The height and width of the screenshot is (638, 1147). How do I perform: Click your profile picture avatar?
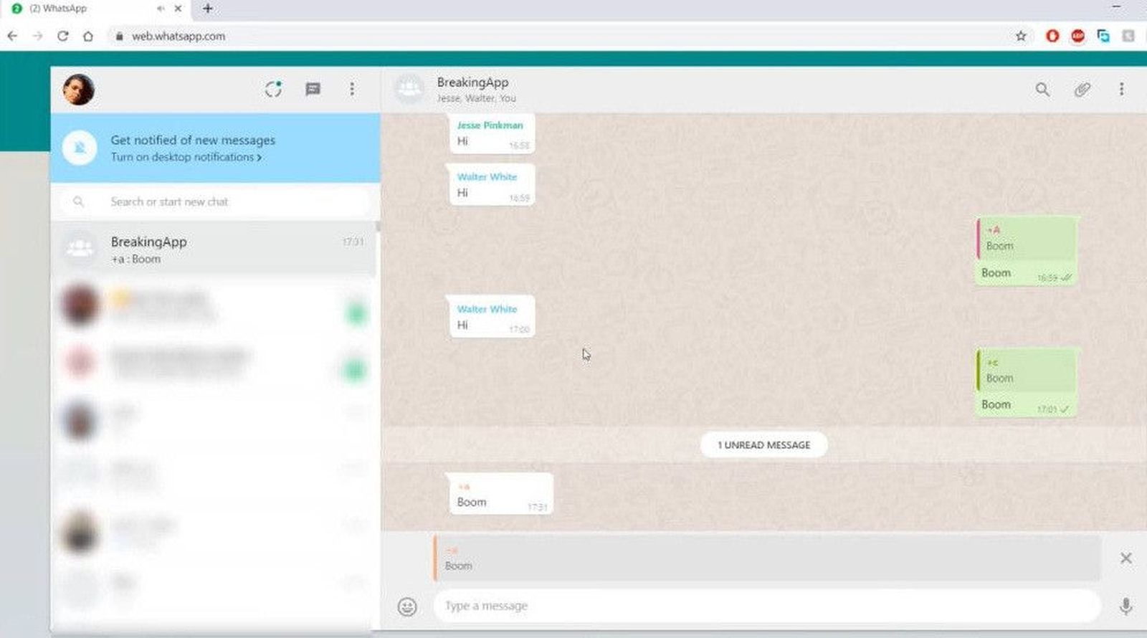(79, 90)
